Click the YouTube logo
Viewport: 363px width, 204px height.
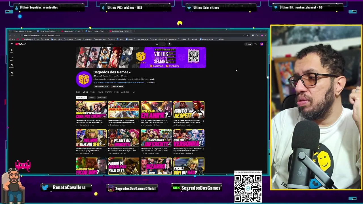21,44
